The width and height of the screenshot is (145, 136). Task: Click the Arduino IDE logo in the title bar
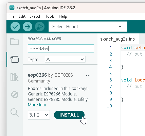click(12, 7)
